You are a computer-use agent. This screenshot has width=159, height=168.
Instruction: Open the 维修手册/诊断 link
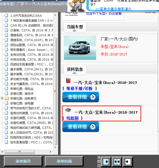coord(79,88)
